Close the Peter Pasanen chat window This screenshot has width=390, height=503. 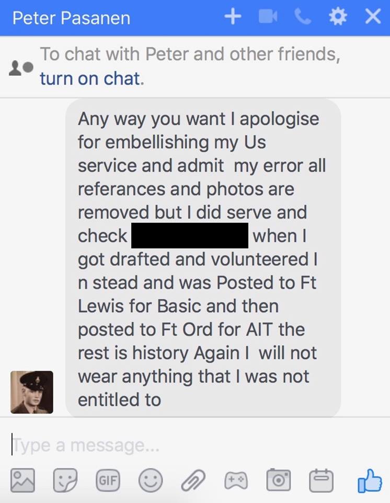(x=373, y=17)
